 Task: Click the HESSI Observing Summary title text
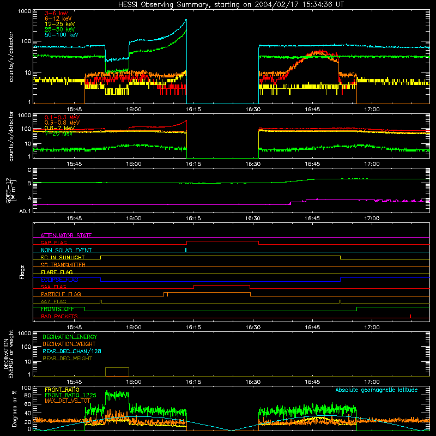pyautogui.click(x=231, y=4)
